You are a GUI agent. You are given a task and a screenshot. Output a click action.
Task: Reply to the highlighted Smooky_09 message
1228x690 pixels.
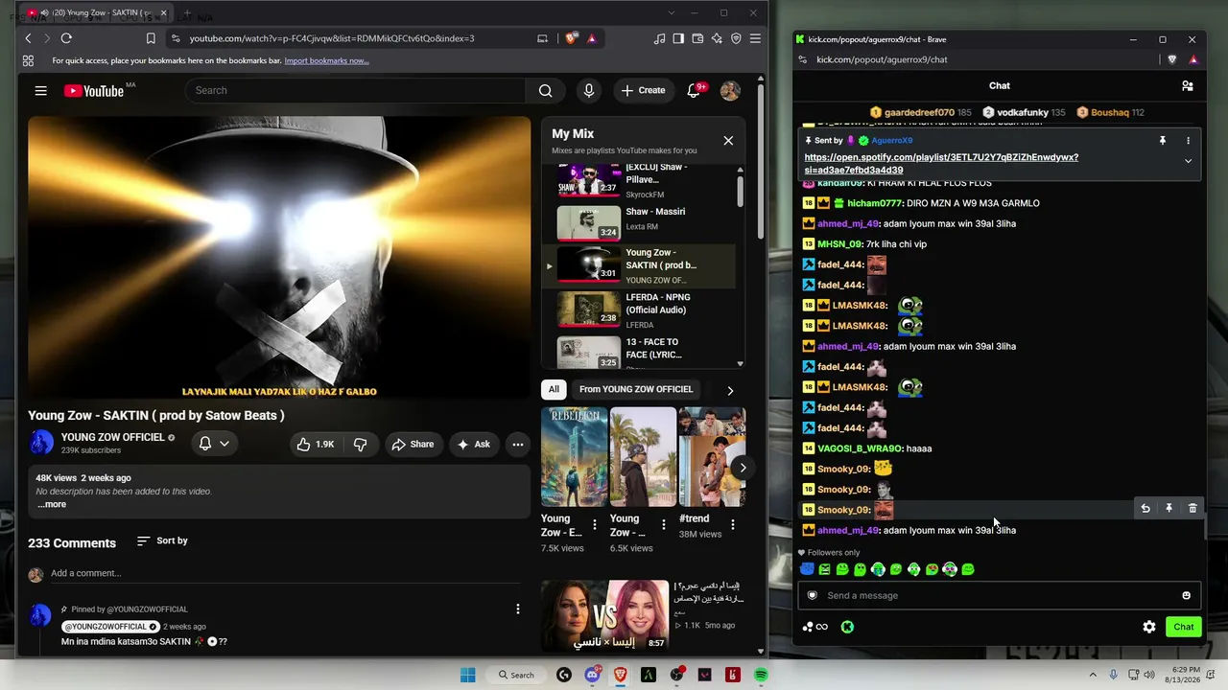[x=1145, y=509]
